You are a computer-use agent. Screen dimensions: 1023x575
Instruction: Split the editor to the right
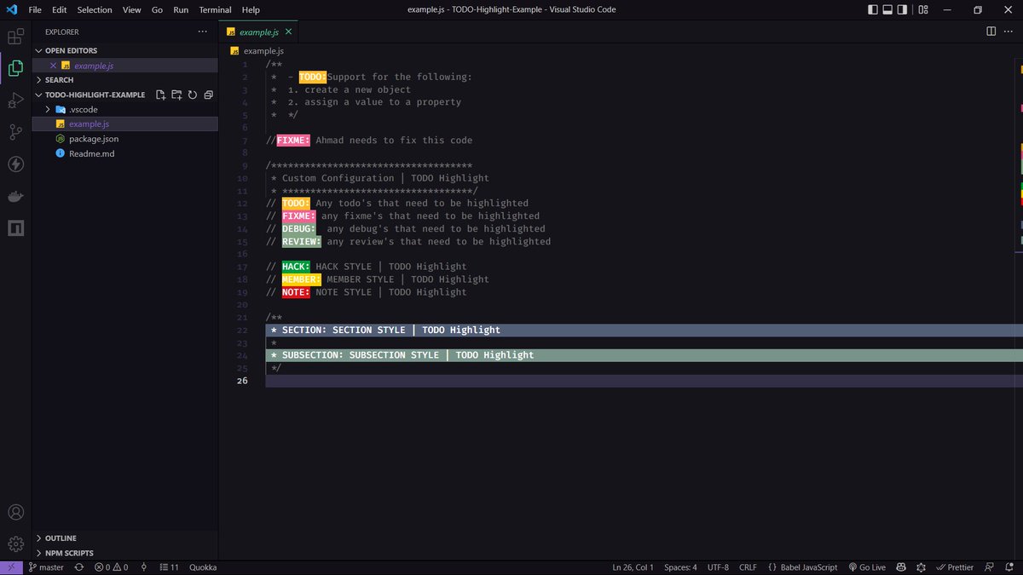coord(991,32)
